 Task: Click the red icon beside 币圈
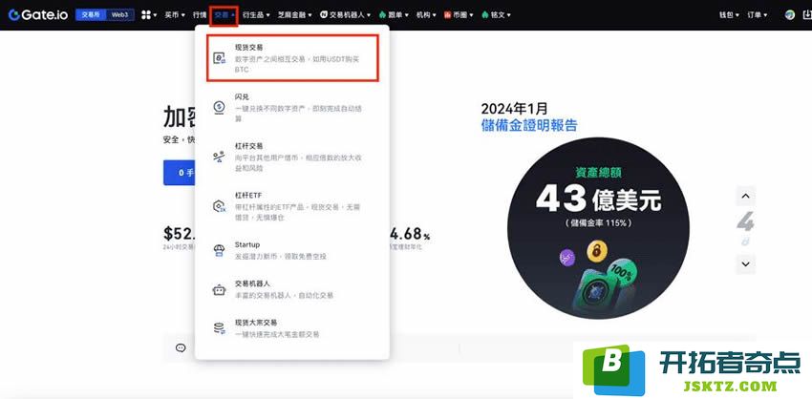click(447, 15)
